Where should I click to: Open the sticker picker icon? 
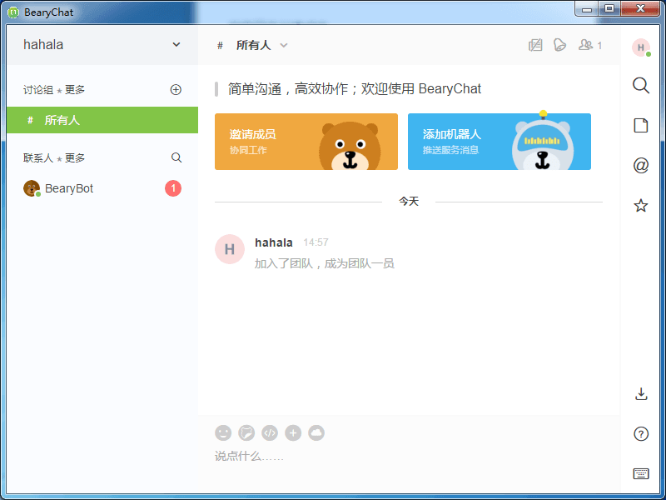(x=246, y=432)
